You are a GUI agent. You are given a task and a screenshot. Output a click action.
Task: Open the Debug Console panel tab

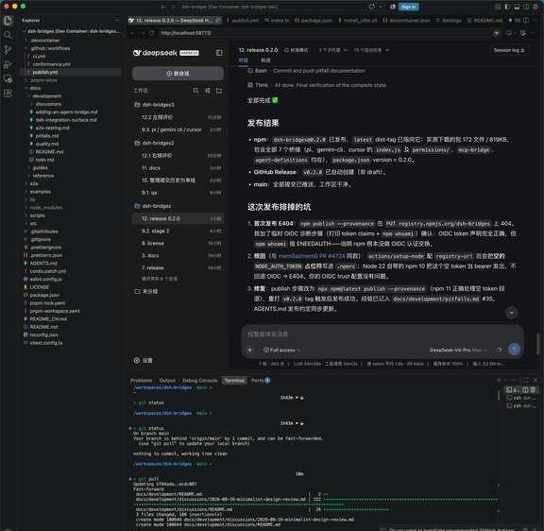200,381
